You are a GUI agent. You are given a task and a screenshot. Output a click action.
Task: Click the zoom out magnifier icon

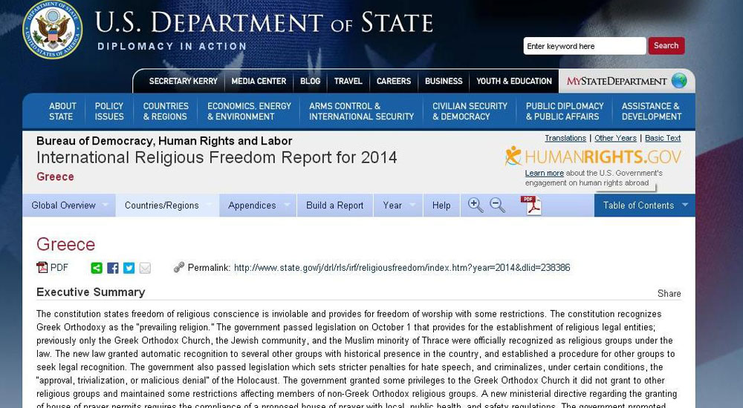coord(497,205)
